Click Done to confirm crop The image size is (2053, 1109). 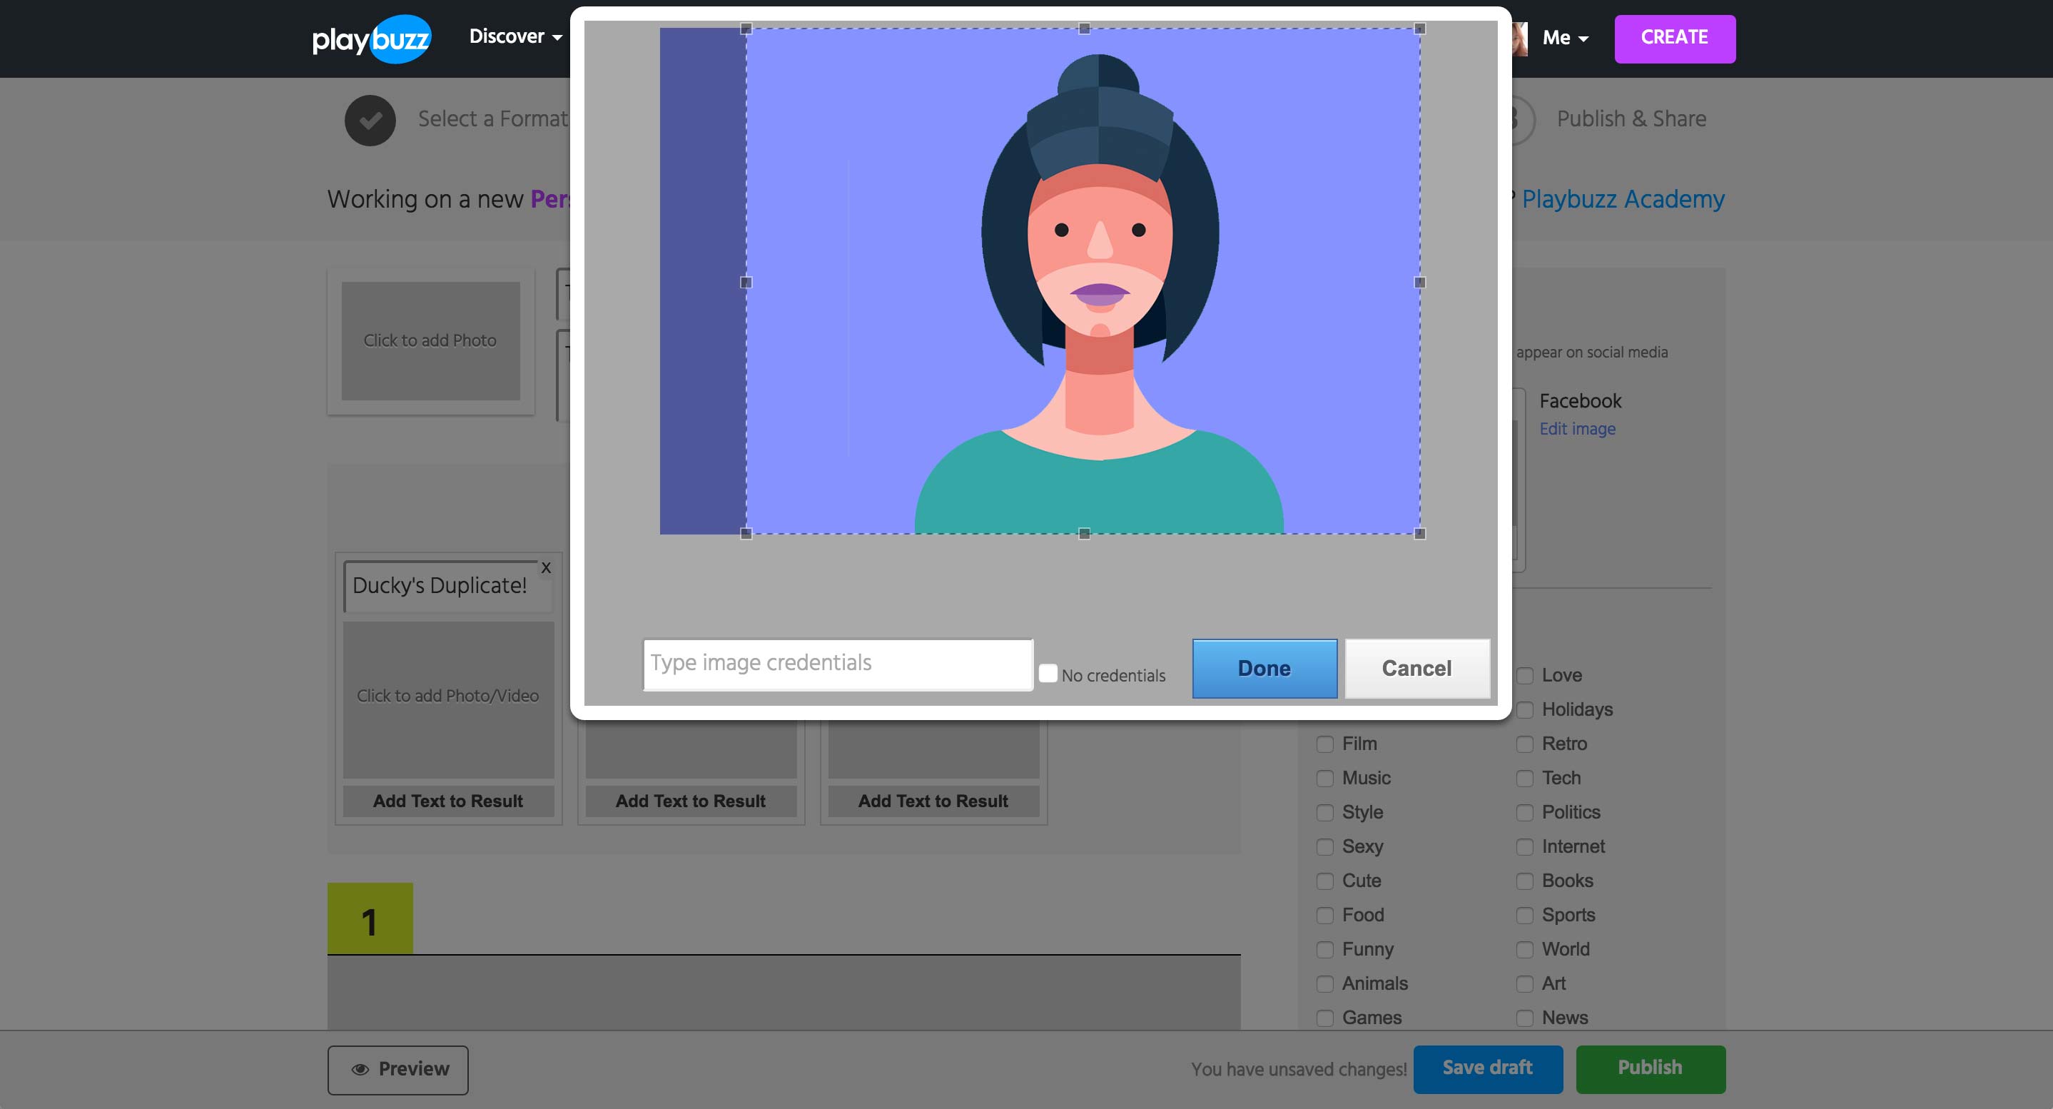(1264, 668)
